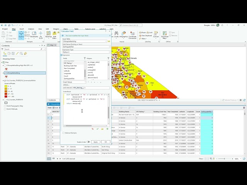Viewport: 247px width, 185px height.
Task: Click View Unplaced labels
Action: (145, 35)
